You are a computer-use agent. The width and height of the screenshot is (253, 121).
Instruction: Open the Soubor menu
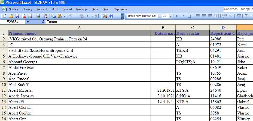14,9
